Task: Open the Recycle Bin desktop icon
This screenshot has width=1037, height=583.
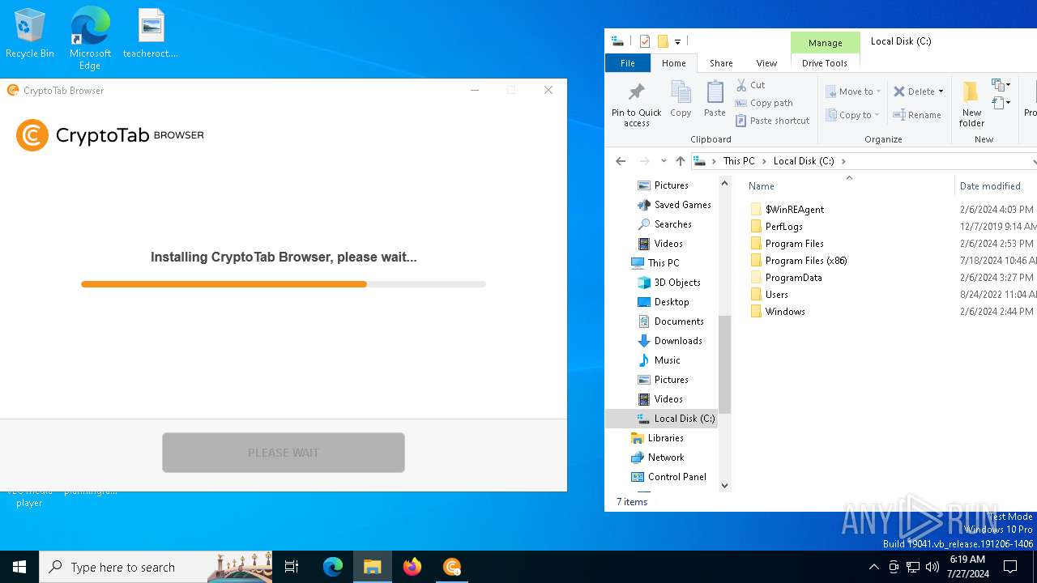Action: point(30,34)
